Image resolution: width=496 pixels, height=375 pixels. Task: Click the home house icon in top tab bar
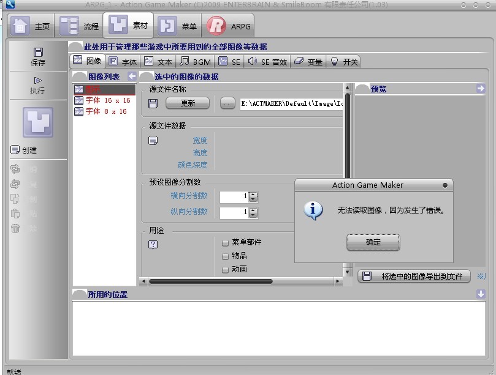click(20, 26)
